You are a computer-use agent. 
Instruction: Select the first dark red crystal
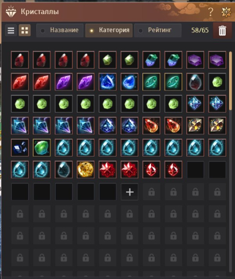(20, 60)
